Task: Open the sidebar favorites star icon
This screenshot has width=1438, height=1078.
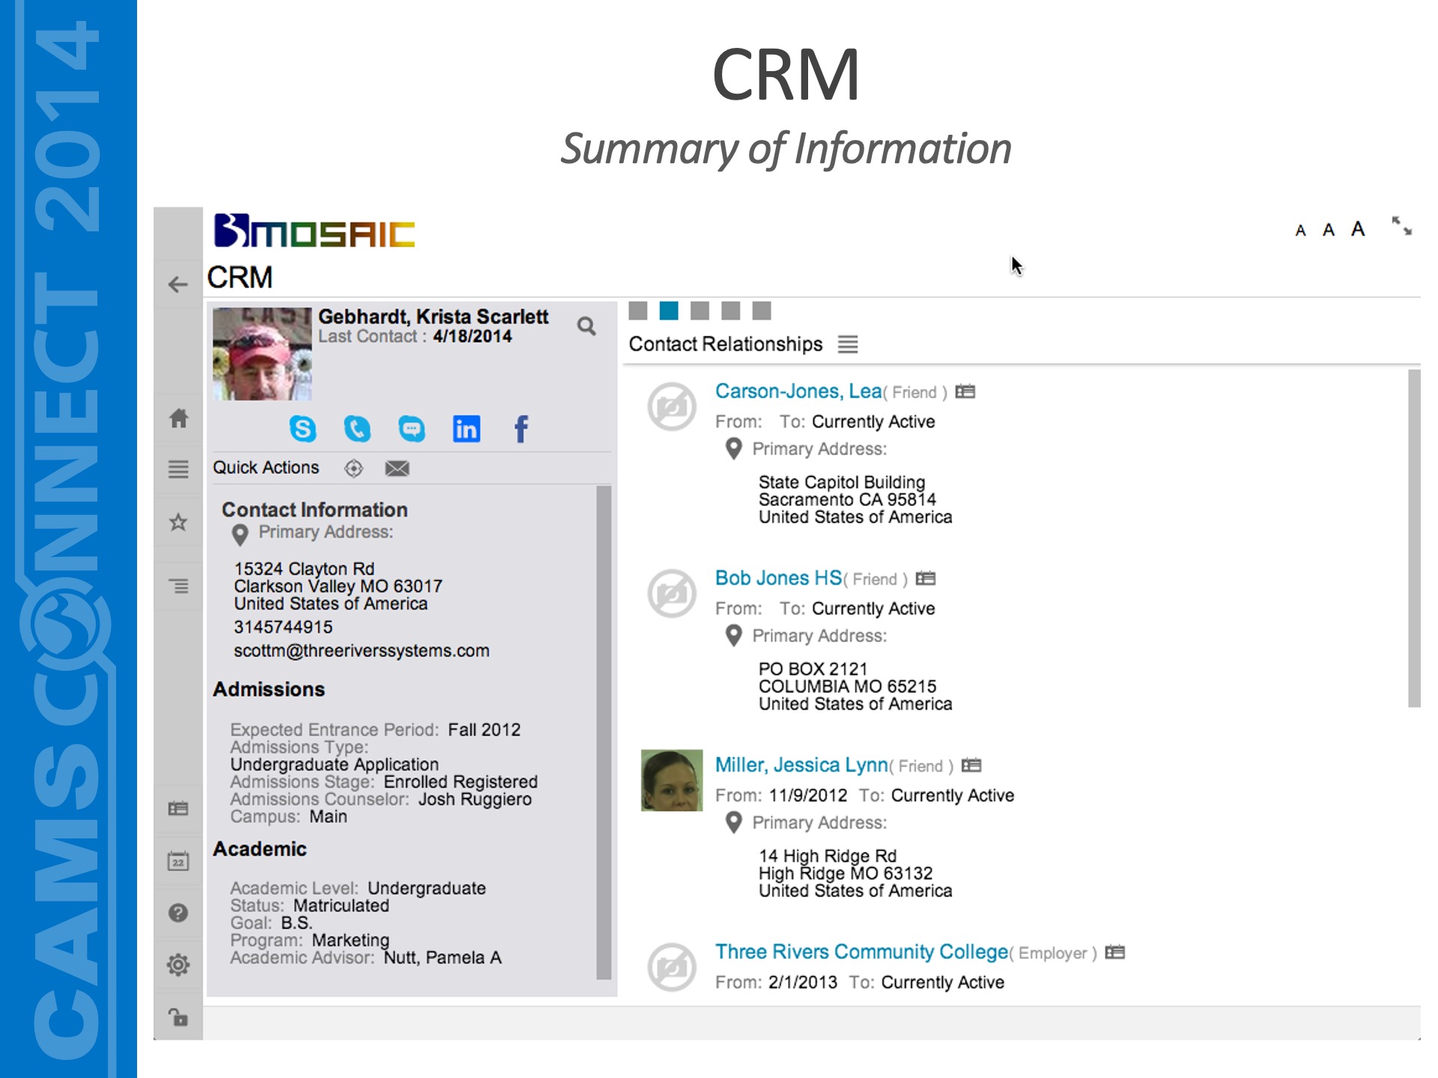Action: (178, 522)
